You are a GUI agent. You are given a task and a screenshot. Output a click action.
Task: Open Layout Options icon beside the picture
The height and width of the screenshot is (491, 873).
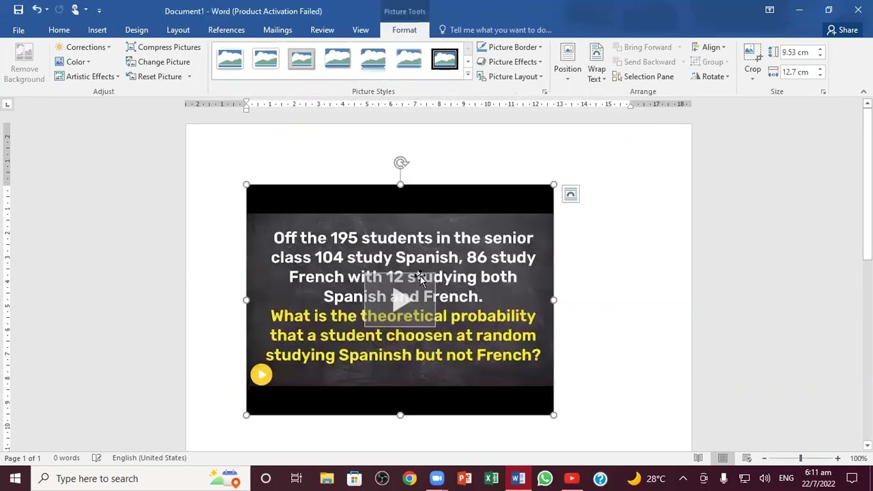coord(571,194)
